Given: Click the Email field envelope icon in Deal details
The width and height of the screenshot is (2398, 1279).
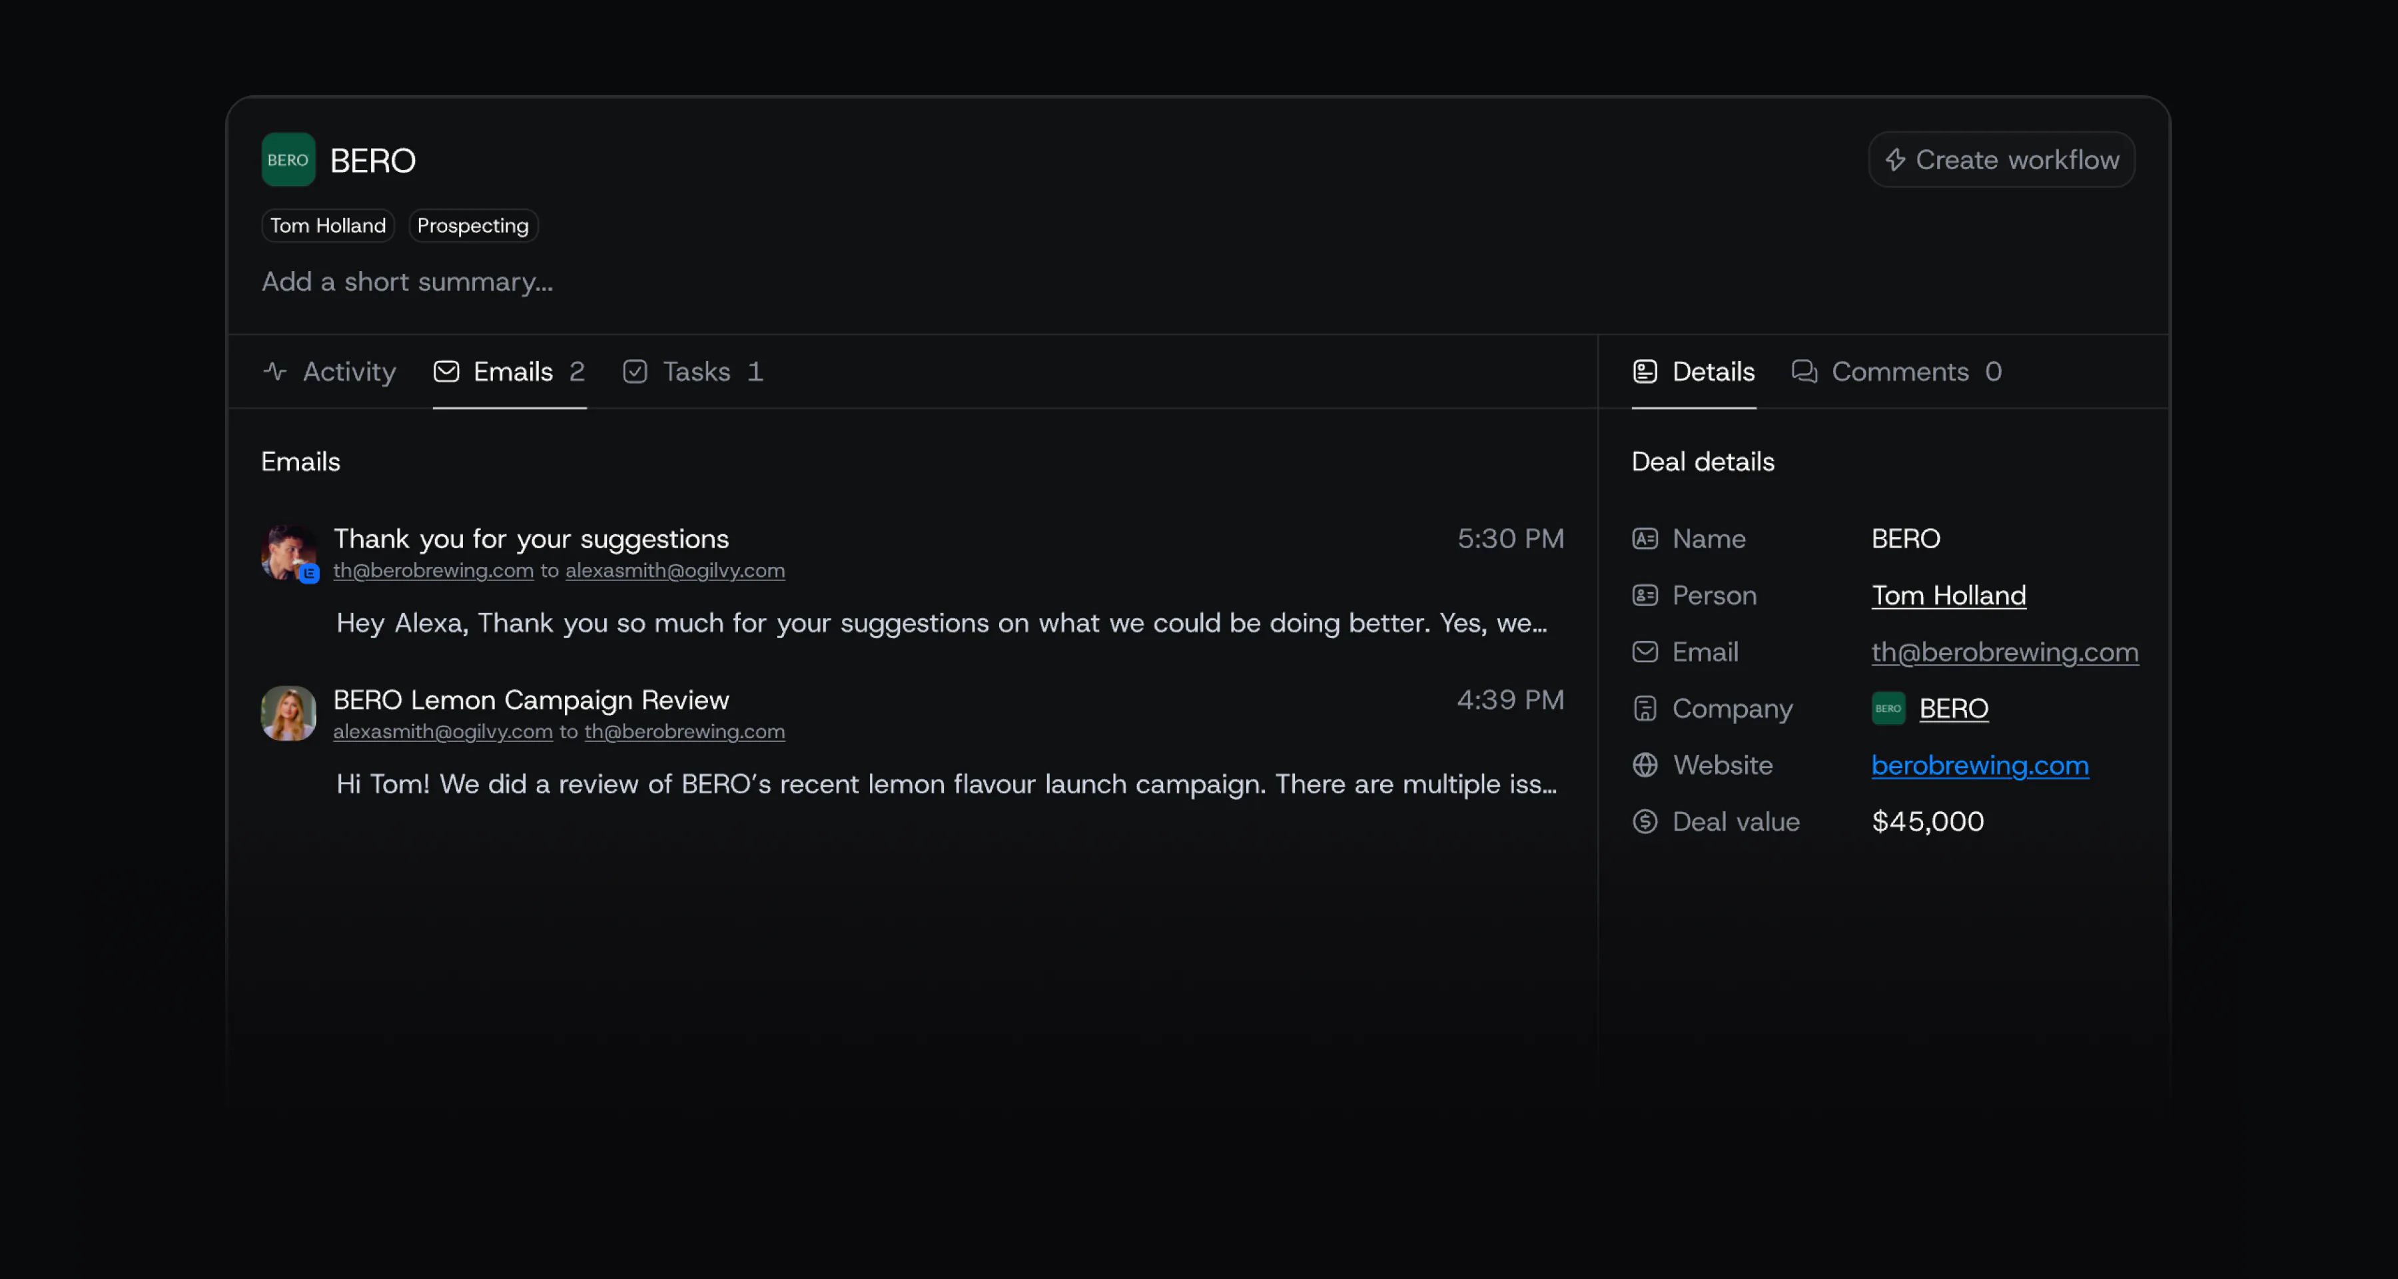Looking at the screenshot, I should click(1644, 651).
